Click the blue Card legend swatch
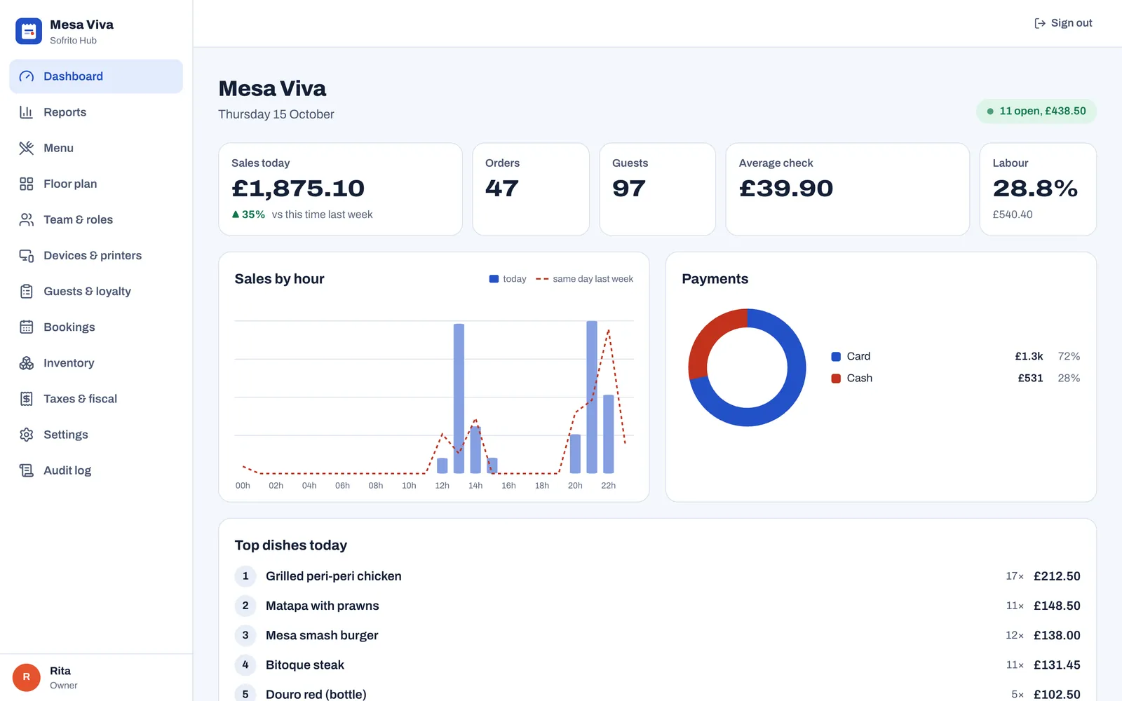The height and width of the screenshot is (701, 1122). click(x=836, y=357)
